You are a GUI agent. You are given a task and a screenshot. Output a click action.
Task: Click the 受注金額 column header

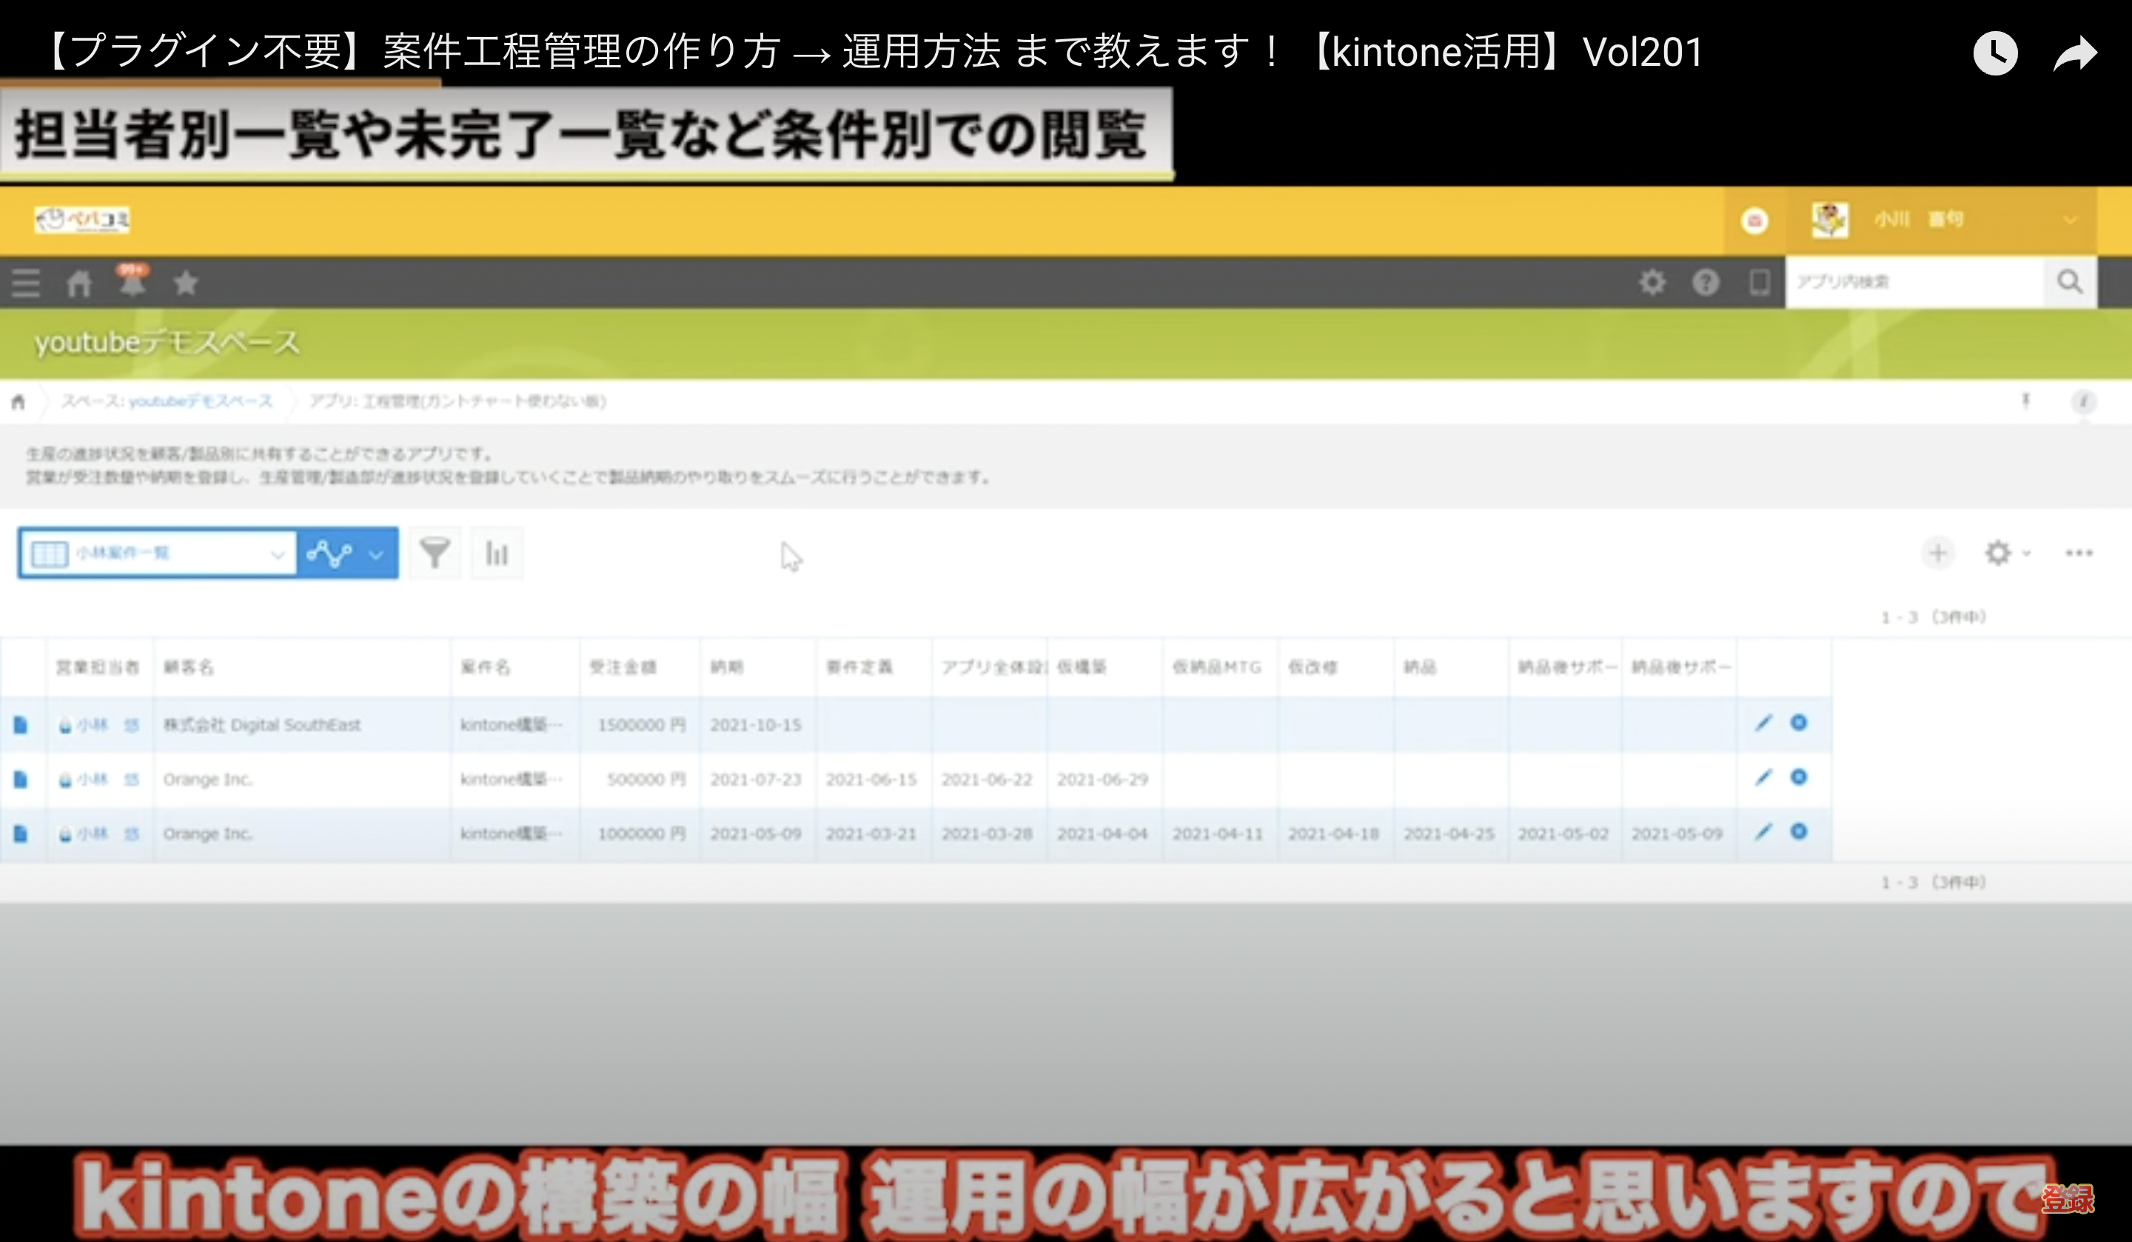623,667
